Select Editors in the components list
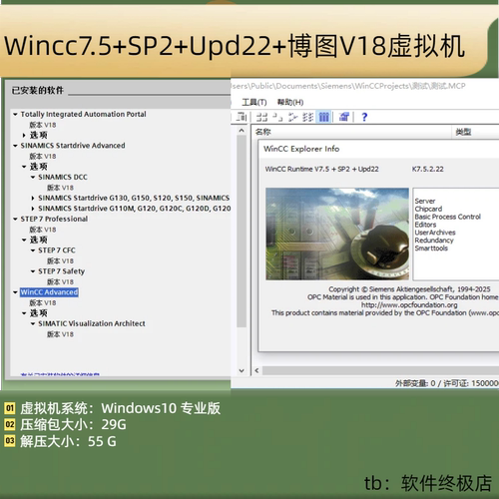Viewport: 499px width, 499px height. coord(425,225)
